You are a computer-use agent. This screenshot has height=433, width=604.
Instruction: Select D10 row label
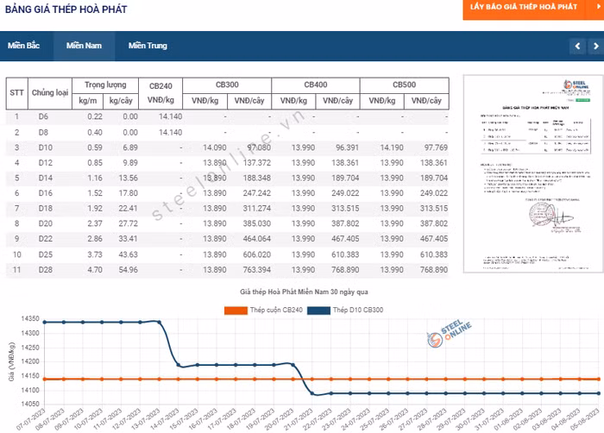pyautogui.click(x=46, y=147)
